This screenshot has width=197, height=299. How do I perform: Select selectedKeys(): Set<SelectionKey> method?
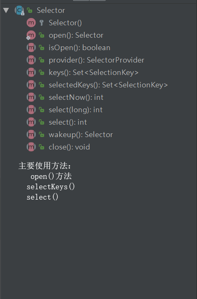coord(108,85)
